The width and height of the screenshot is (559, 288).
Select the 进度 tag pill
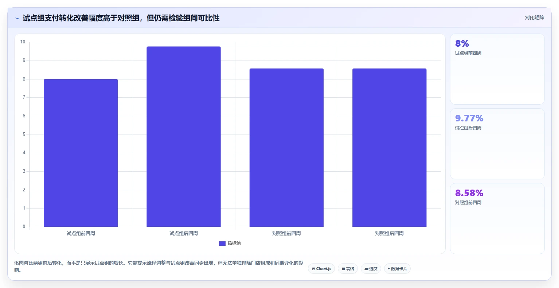coord(371,269)
